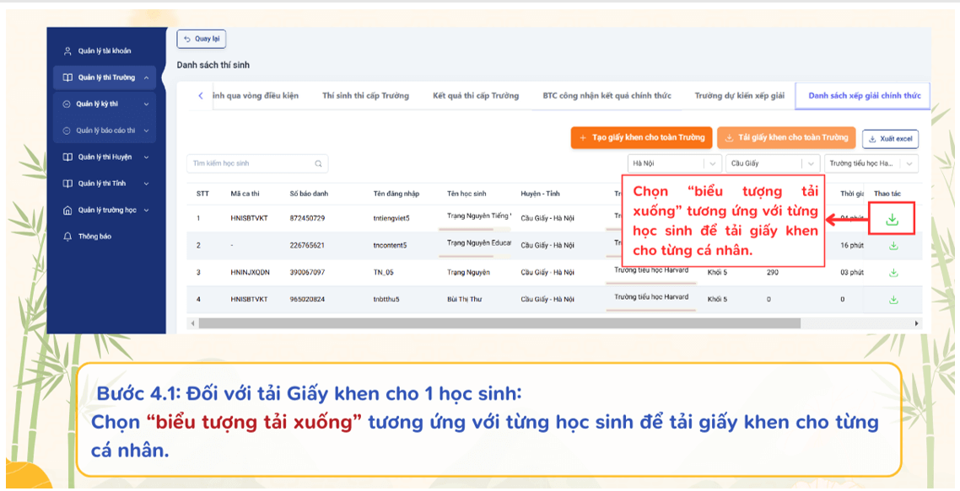Image resolution: width=960 pixels, height=491 pixels.
Task: Open Thông báo via the bell icon
Action: (67, 237)
